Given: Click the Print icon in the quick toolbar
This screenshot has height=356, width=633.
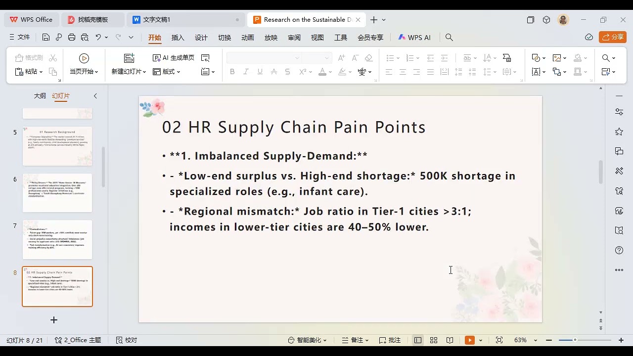Looking at the screenshot, I should point(72,37).
